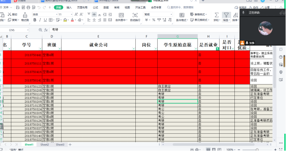Click Merge and Center (合并居中) icon
Image resolution: width=286 pixels, height=151 pixels.
pos(121,15)
